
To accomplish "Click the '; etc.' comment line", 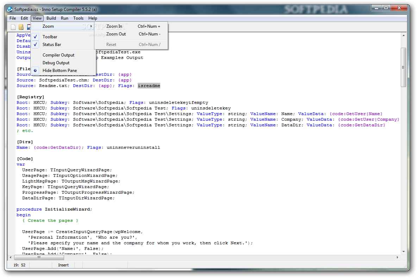I will click(x=25, y=131).
